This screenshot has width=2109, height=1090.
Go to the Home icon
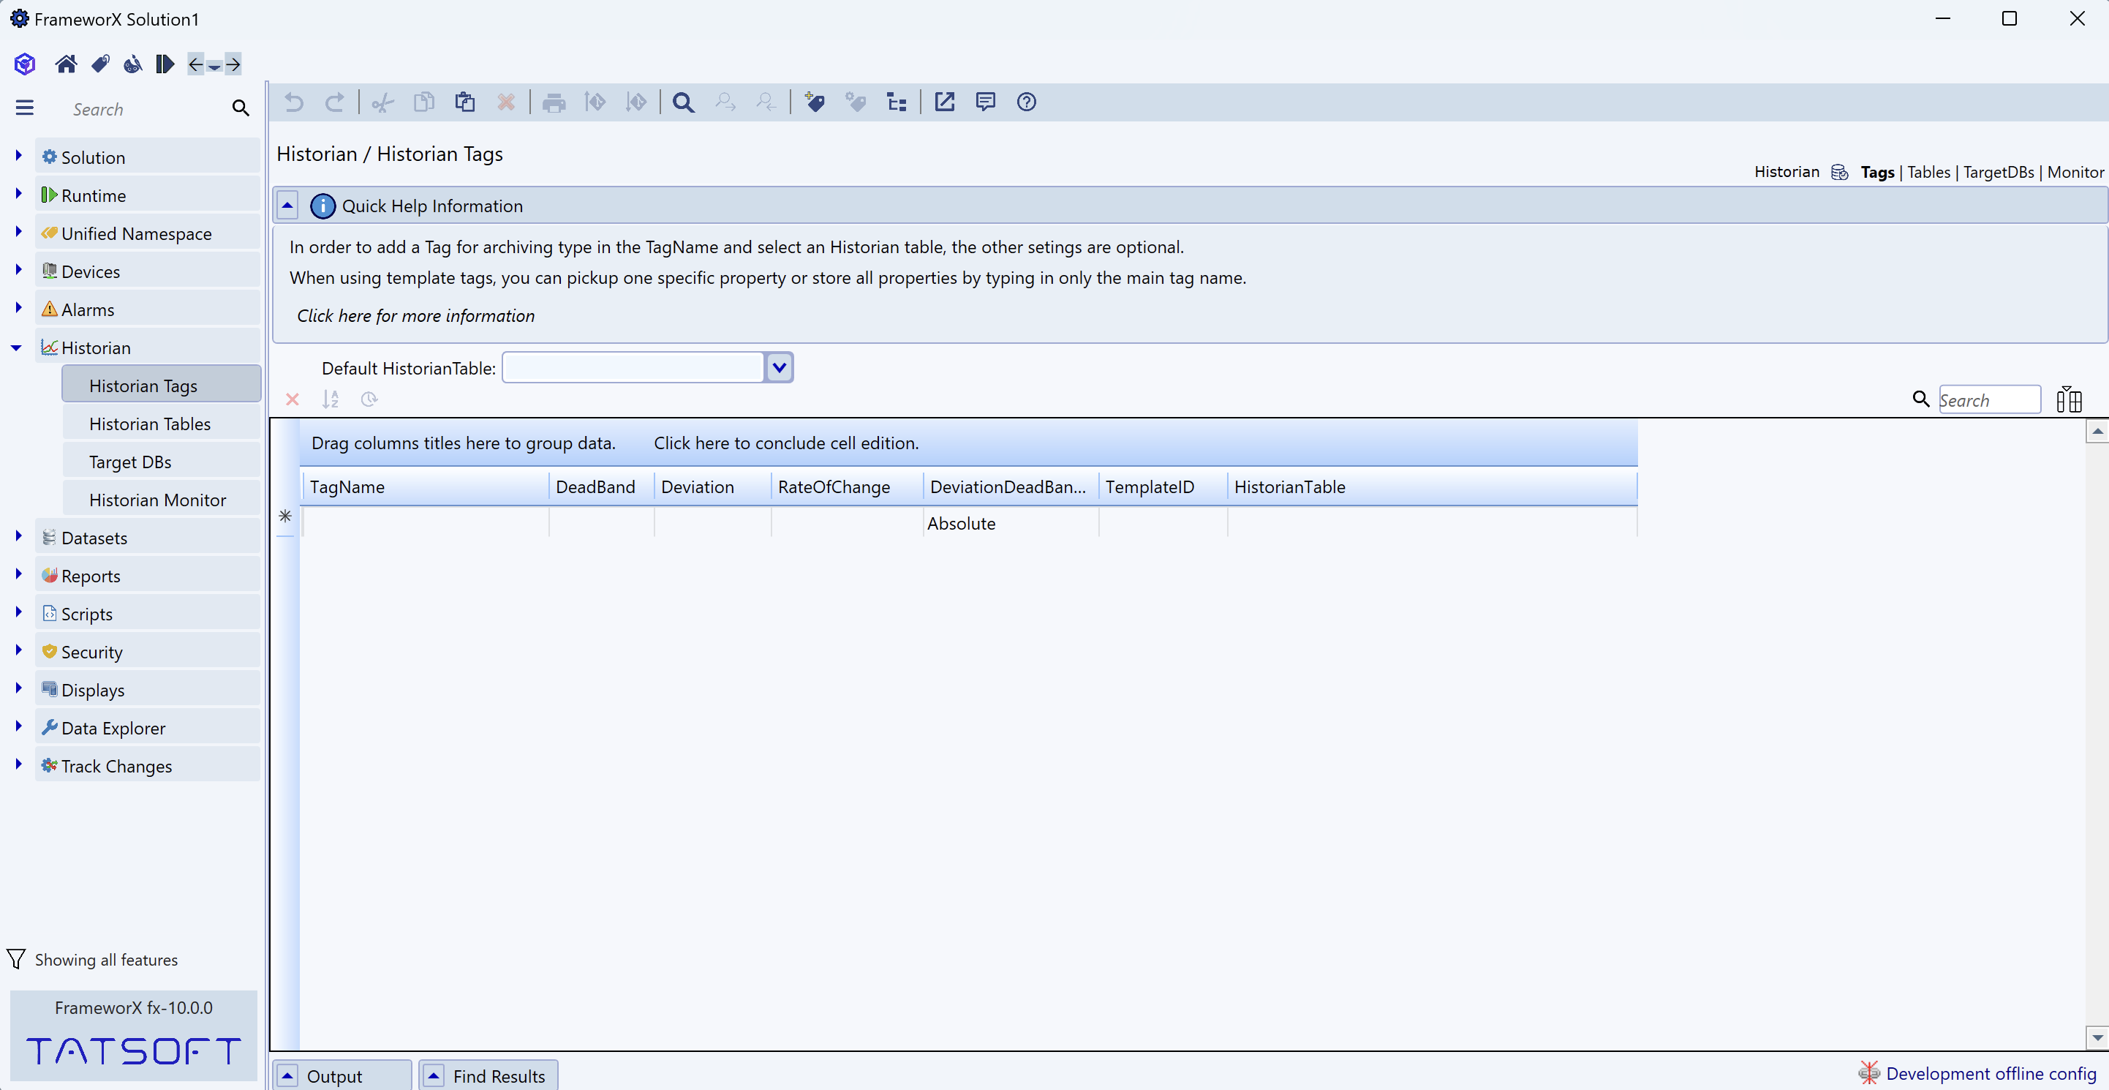[66, 64]
